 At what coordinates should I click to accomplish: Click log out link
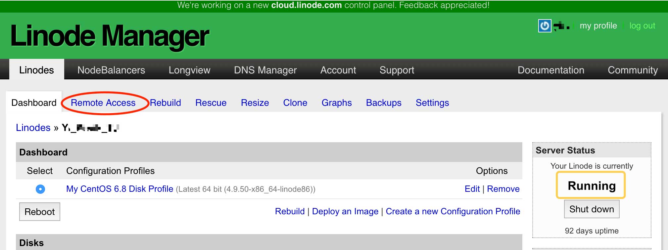(x=642, y=26)
